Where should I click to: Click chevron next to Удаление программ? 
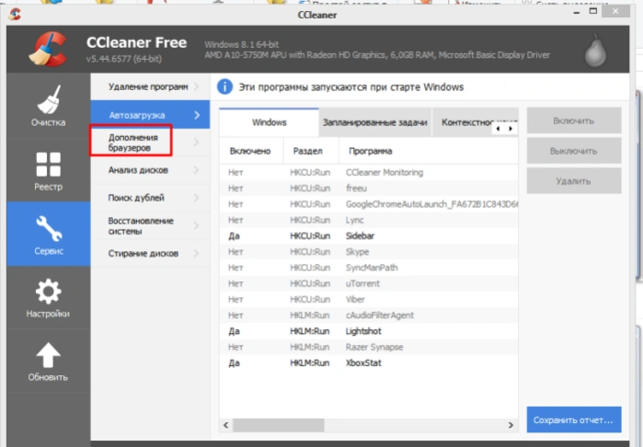(x=197, y=86)
